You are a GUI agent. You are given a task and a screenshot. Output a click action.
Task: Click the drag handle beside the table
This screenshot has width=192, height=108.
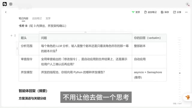click(x=15, y=35)
